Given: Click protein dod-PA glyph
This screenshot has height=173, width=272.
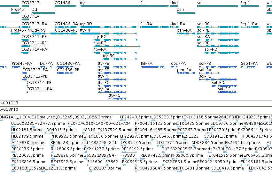Looking at the screenshot, I should 174,67.
